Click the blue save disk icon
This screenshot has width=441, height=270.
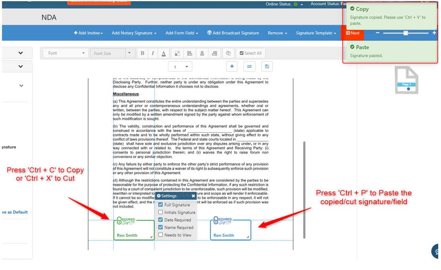click(267, 66)
